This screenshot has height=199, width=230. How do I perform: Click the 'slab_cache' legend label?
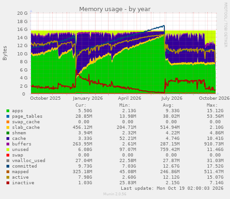tap(26, 127)
